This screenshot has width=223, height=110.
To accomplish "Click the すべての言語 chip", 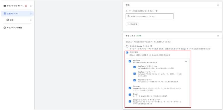I will click(132, 24).
